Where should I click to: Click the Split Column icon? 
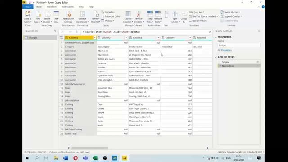click(x=175, y=14)
